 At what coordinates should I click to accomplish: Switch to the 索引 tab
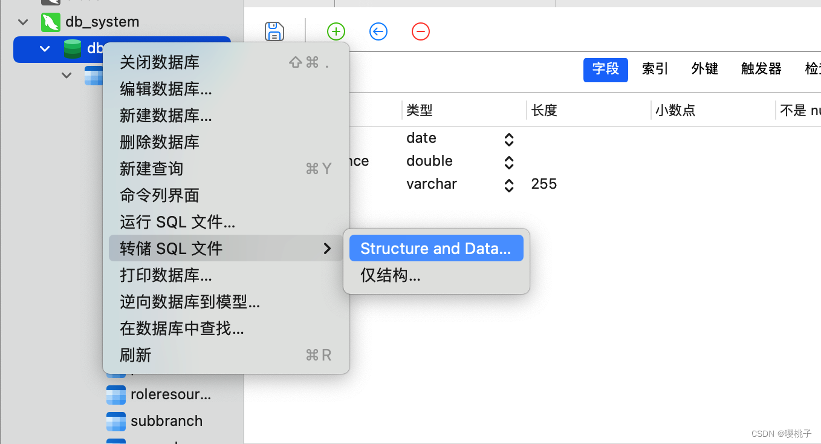pos(655,70)
